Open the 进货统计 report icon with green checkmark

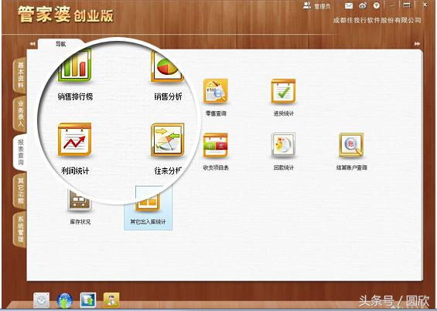(283, 91)
